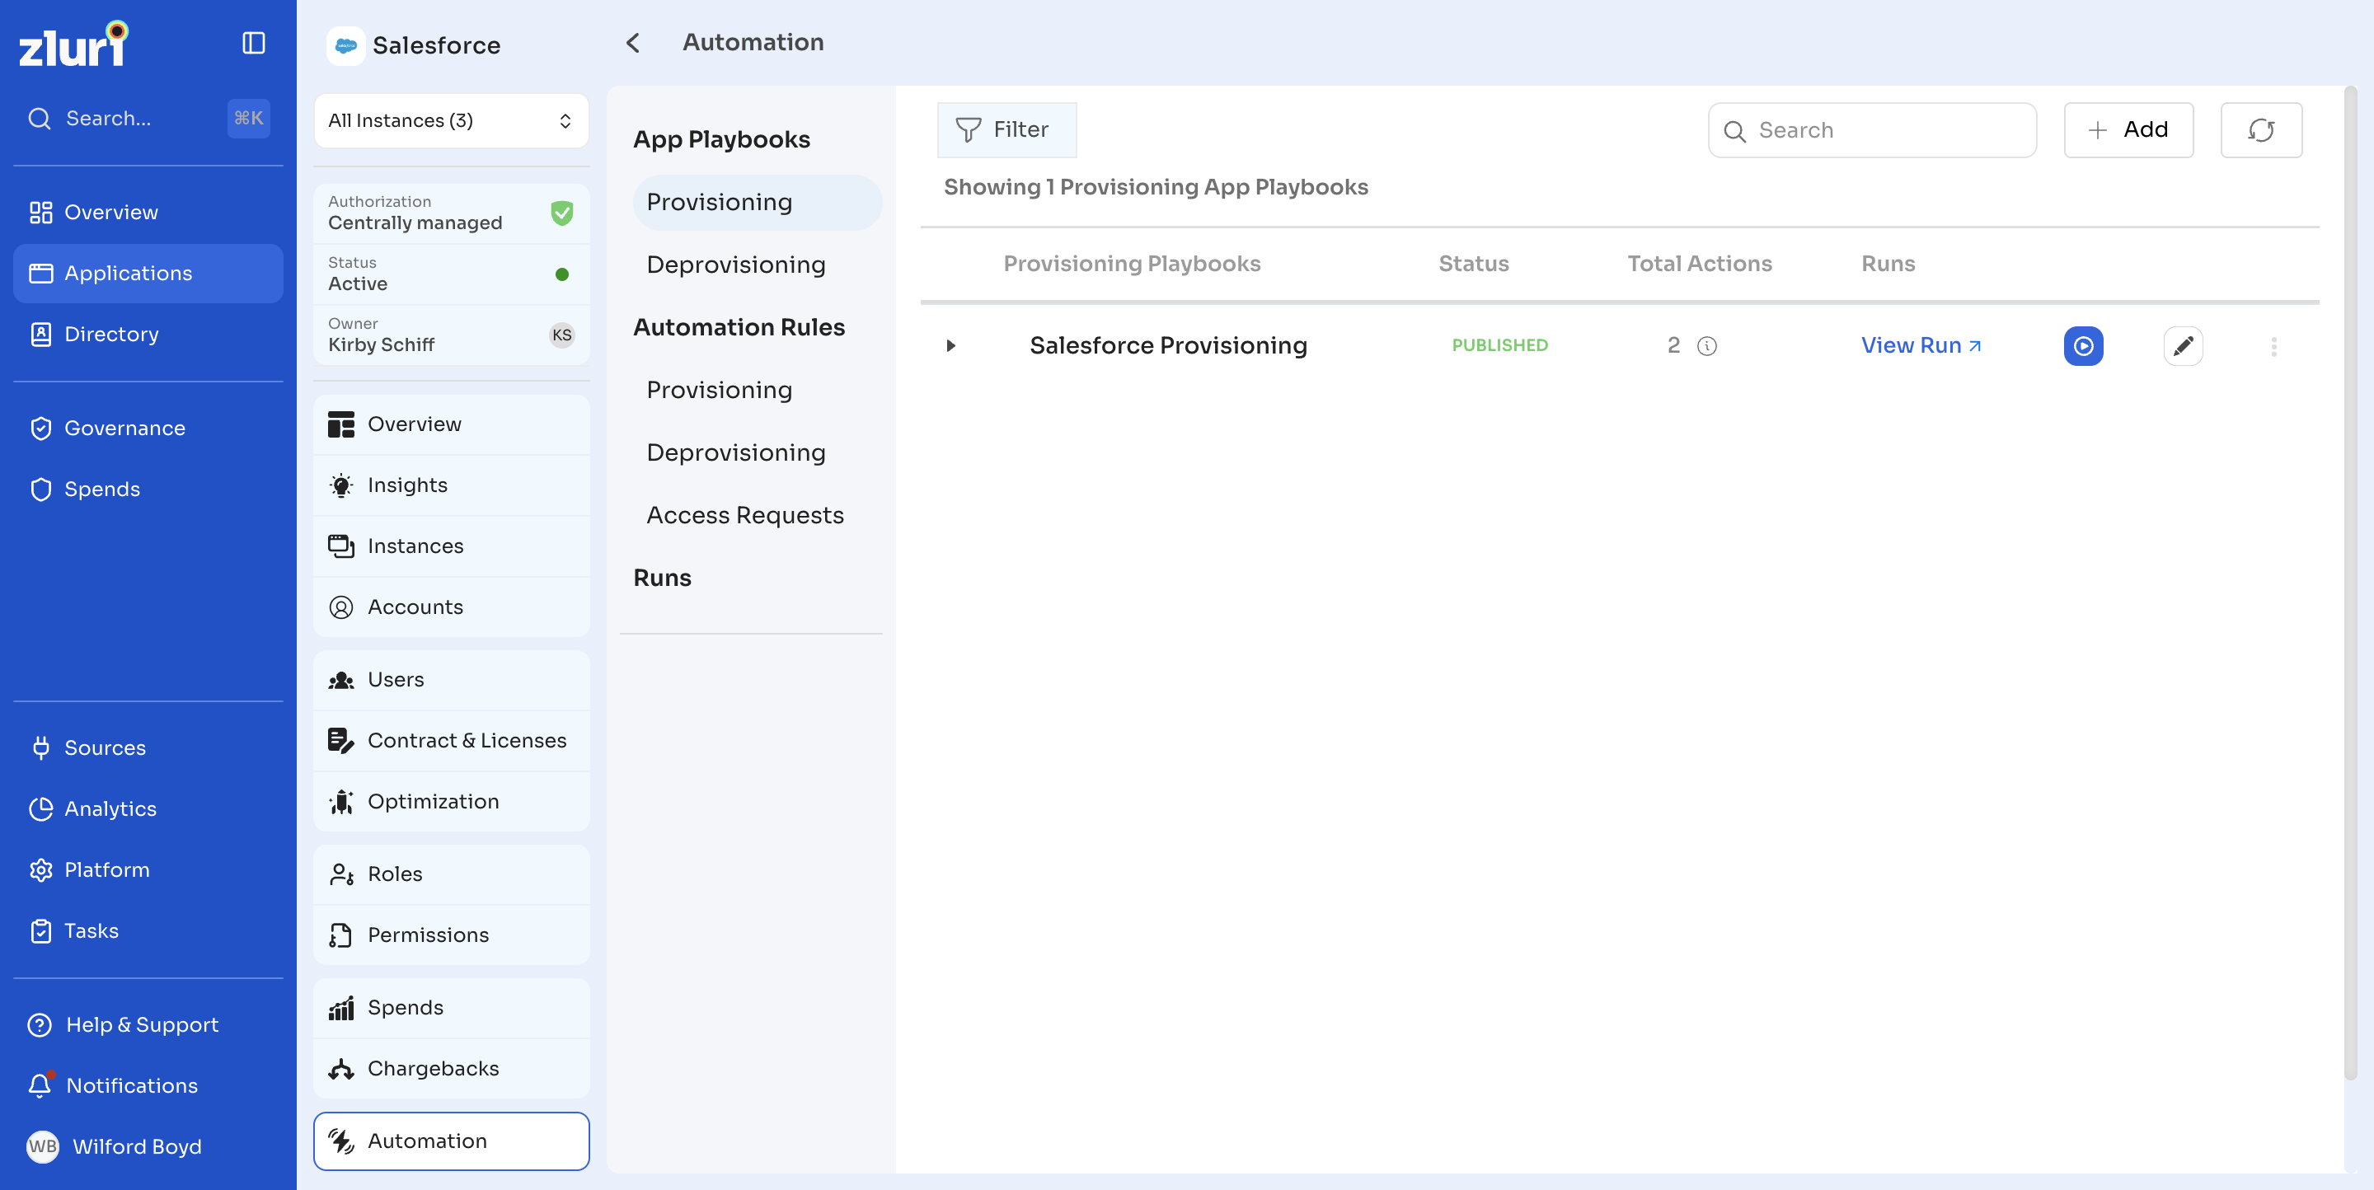Click the refresh icon button
Viewport: 2374px width, 1190px height.
pyautogui.click(x=2260, y=130)
